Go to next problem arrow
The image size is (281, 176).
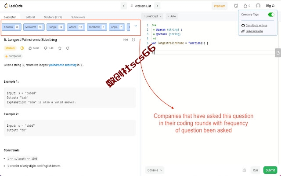157,6
